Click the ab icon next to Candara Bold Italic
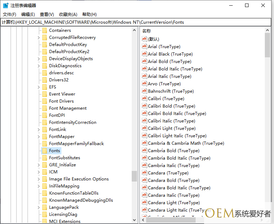274x224 pixels. pyautogui.click(x=144, y=188)
